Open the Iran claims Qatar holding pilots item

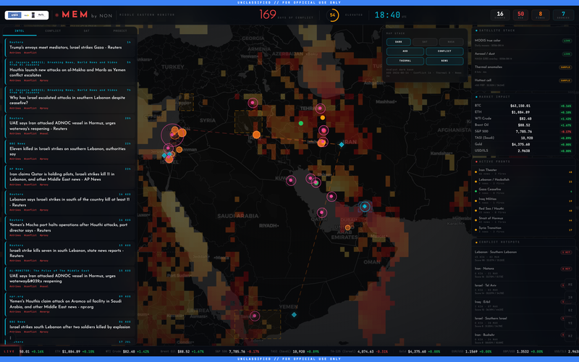[70, 177]
